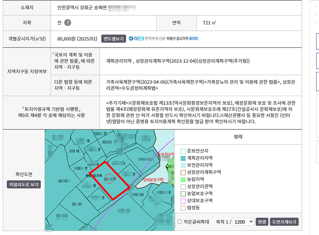The width and height of the screenshot is (319, 235).
Task: Click the 준보전산지 legend swatch
Action: [x=183, y=151]
